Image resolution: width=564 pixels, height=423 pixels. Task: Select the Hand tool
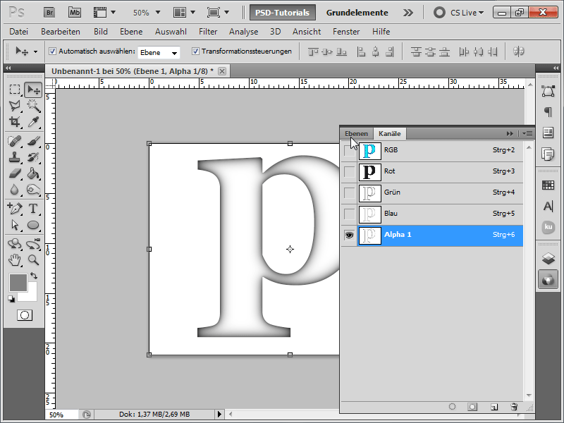click(15, 260)
